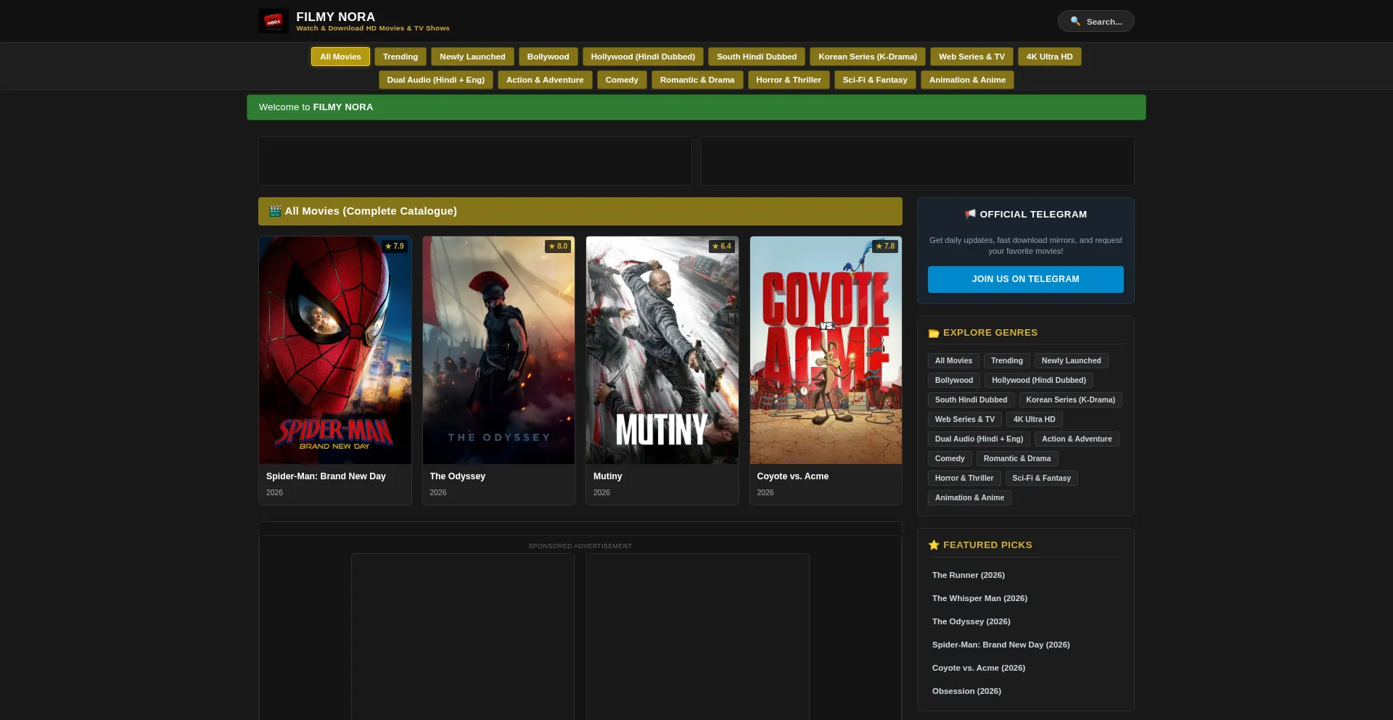
Task: Click South Hindi Dubbed tag in sidebar
Action: pos(971,400)
